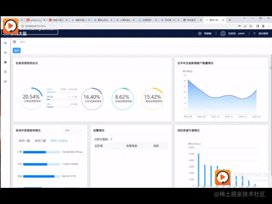Click the 存储 progress bar
Screen dimensions: 272x204
pos(42,176)
